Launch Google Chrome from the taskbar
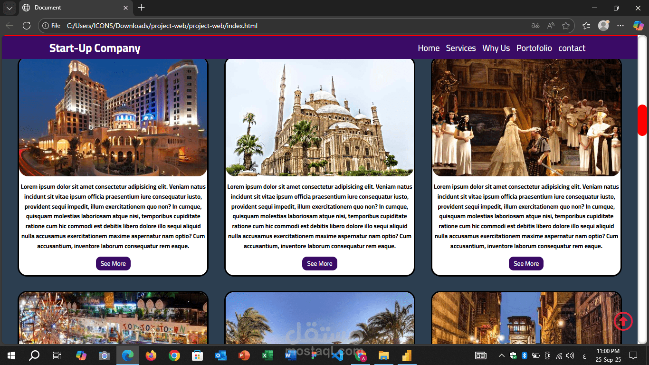Image resolution: width=649 pixels, height=365 pixels. [x=174, y=355]
